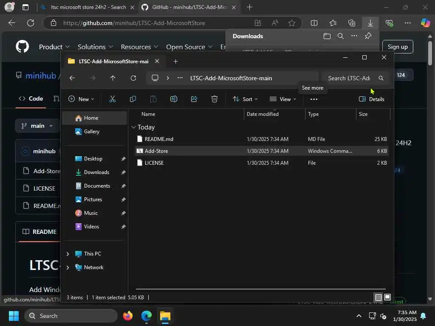Expand This PC in navigation pane
This screenshot has width=435, height=326.
(x=68, y=254)
